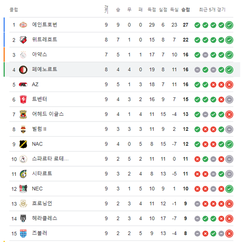This screenshot has height=242, width=246.
Task: Click the 승점 points column header
Action: tap(185, 9)
